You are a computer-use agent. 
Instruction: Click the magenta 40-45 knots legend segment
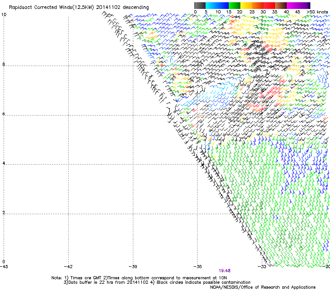tap(293, 5)
